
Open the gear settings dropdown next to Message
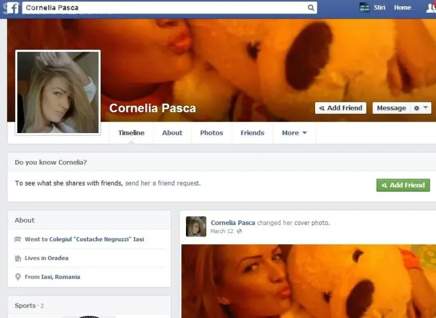tap(421, 108)
